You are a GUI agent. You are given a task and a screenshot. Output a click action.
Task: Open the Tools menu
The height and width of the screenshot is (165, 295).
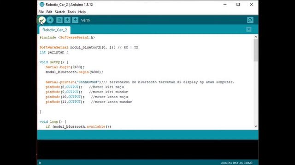coord(71,12)
